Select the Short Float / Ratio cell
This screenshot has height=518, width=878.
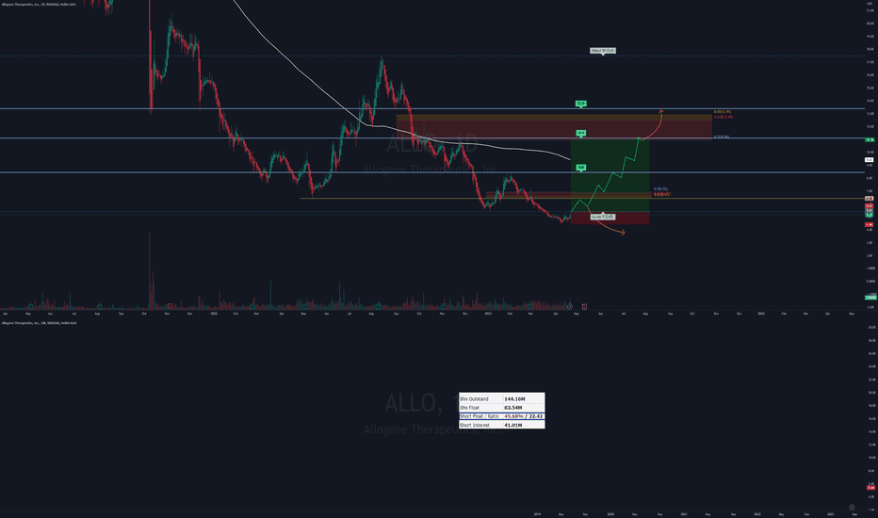[x=480, y=416]
